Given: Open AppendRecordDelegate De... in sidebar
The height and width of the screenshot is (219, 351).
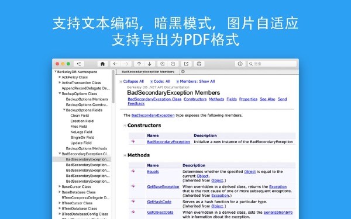Looking at the screenshot, I should click(x=86, y=88).
